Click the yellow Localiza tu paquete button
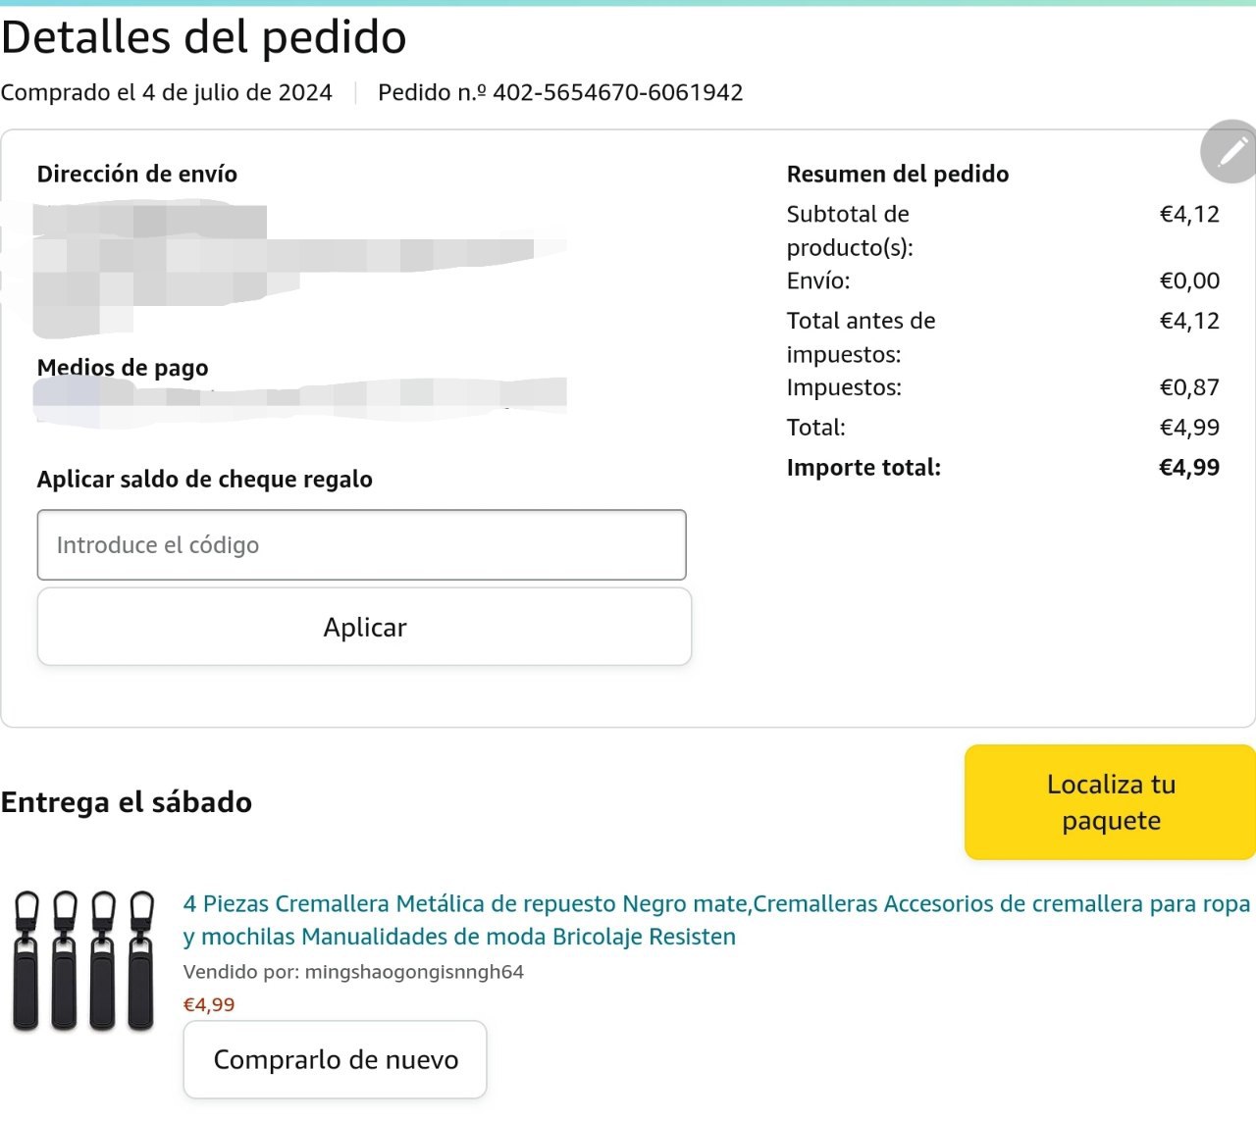 pyautogui.click(x=1110, y=802)
